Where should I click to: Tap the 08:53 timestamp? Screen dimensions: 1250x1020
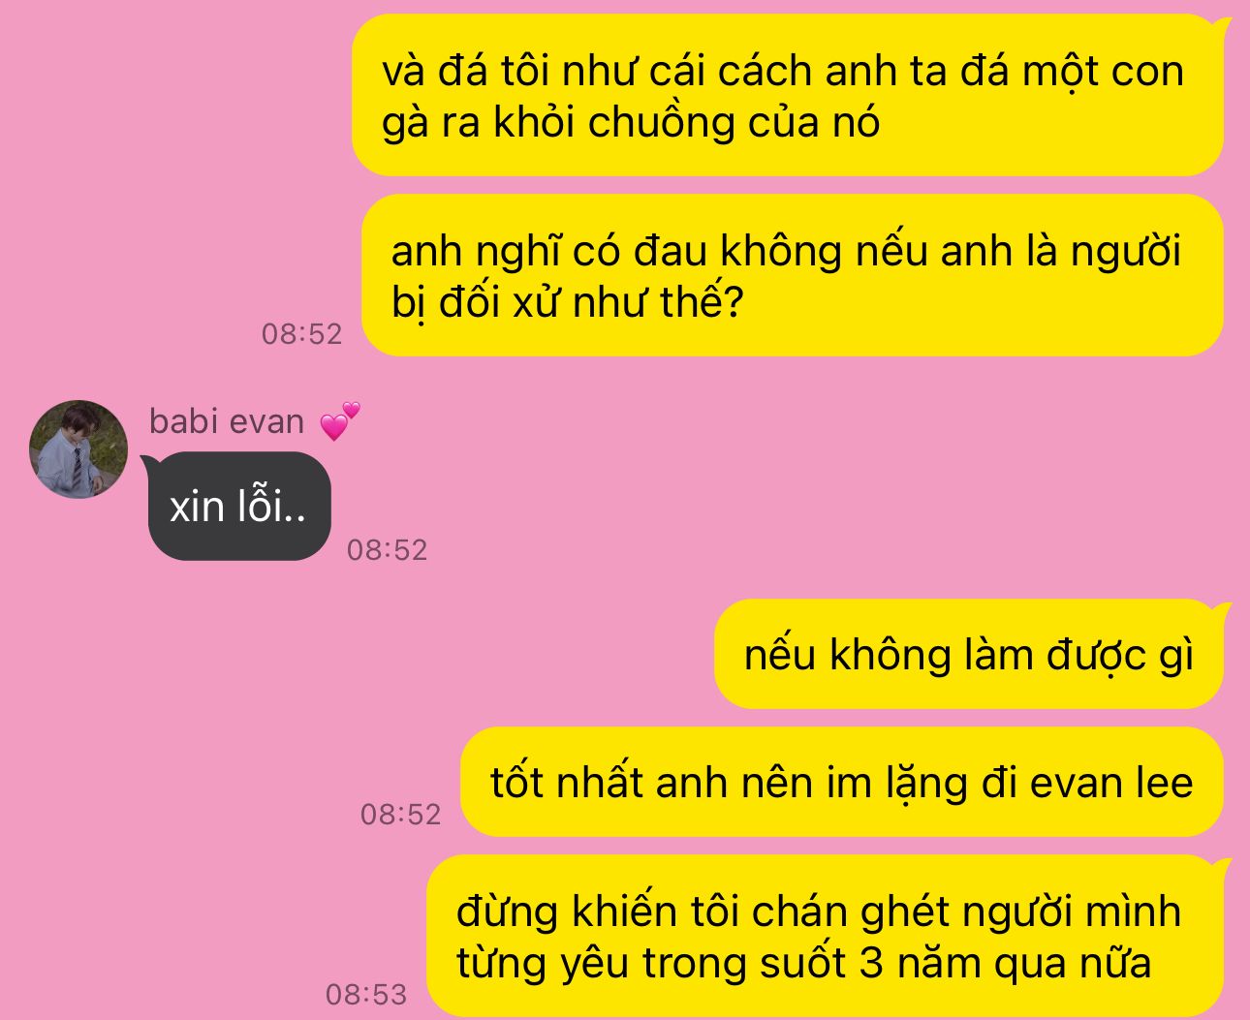click(366, 994)
